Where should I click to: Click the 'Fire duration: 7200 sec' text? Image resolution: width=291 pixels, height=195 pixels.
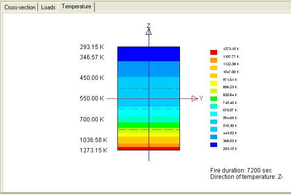pyautogui.click(x=241, y=171)
